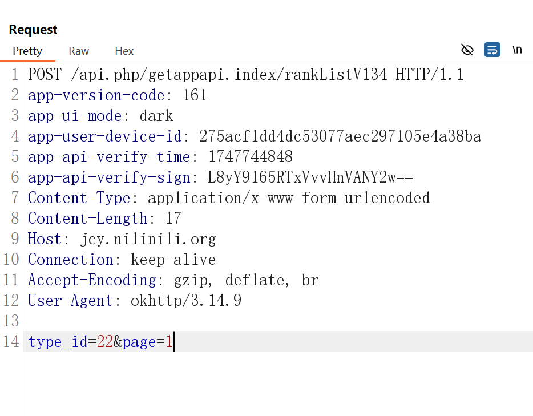Click the page parameter value 1

(169, 341)
